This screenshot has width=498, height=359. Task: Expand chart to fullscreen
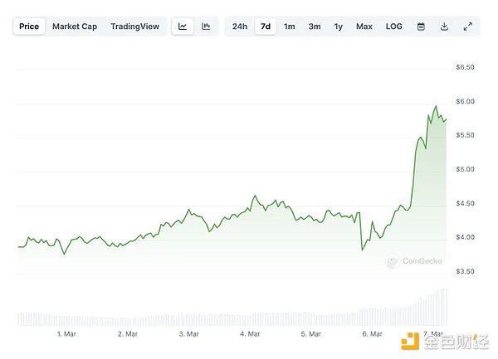pos(467,27)
